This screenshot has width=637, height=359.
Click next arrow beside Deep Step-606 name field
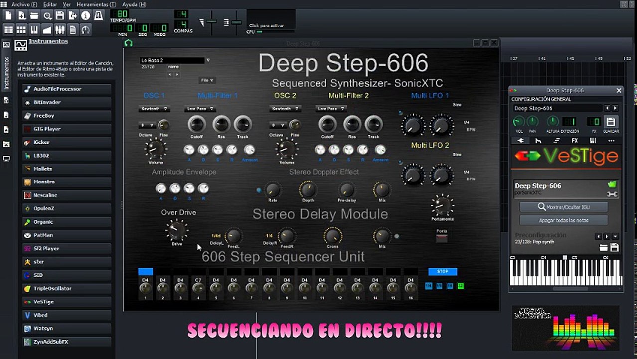pos(615,108)
